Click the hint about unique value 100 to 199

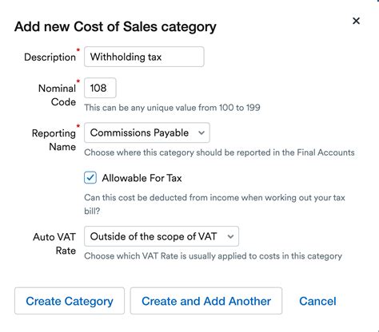coord(172,108)
